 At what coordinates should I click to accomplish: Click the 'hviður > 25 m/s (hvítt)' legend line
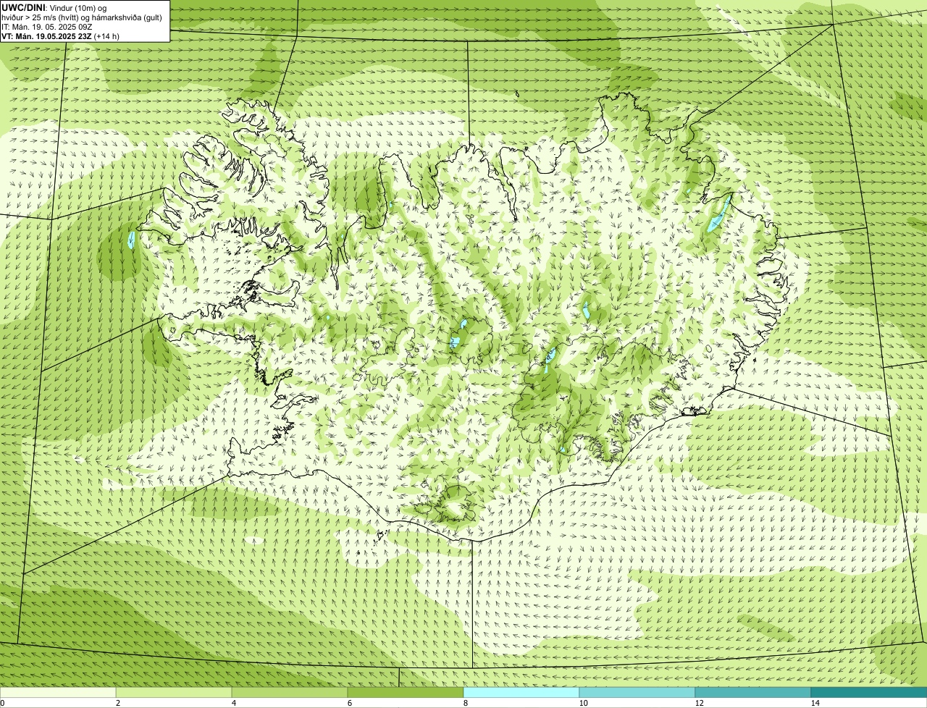click(82, 17)
